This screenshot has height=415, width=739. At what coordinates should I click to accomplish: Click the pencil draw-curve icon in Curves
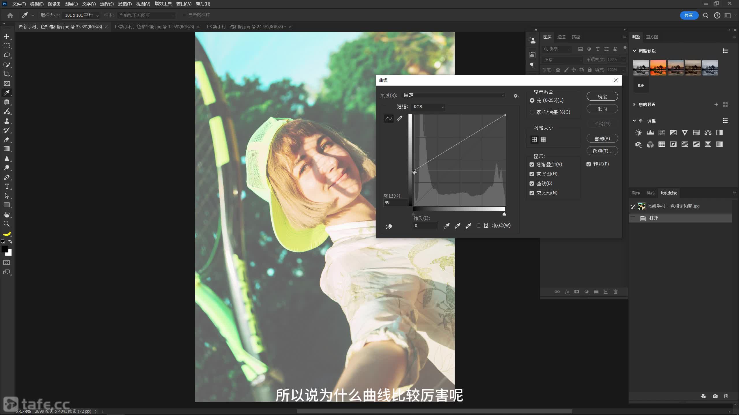400,119
